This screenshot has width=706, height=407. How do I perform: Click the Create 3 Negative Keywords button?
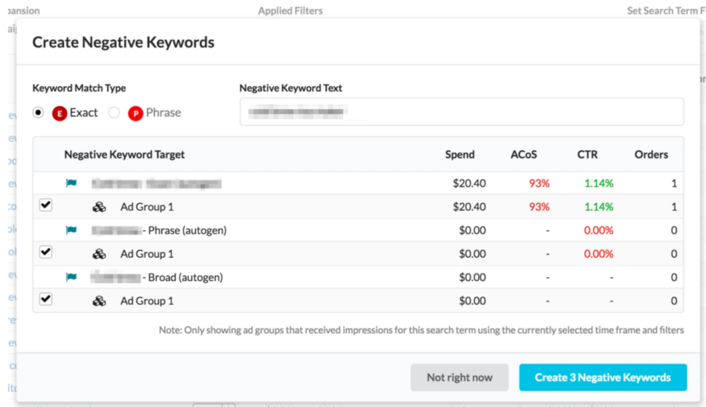[x=603, y=377]
